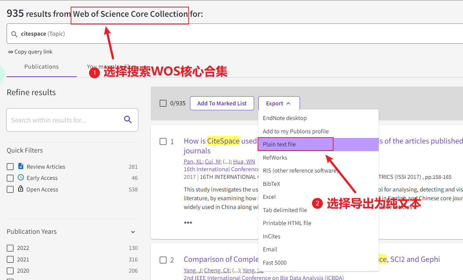The image size is (463, 280).
Task: Select InCites export option
Action: (318, 236)
